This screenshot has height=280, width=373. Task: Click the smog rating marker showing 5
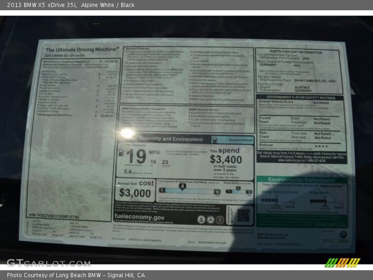[238, 189]
